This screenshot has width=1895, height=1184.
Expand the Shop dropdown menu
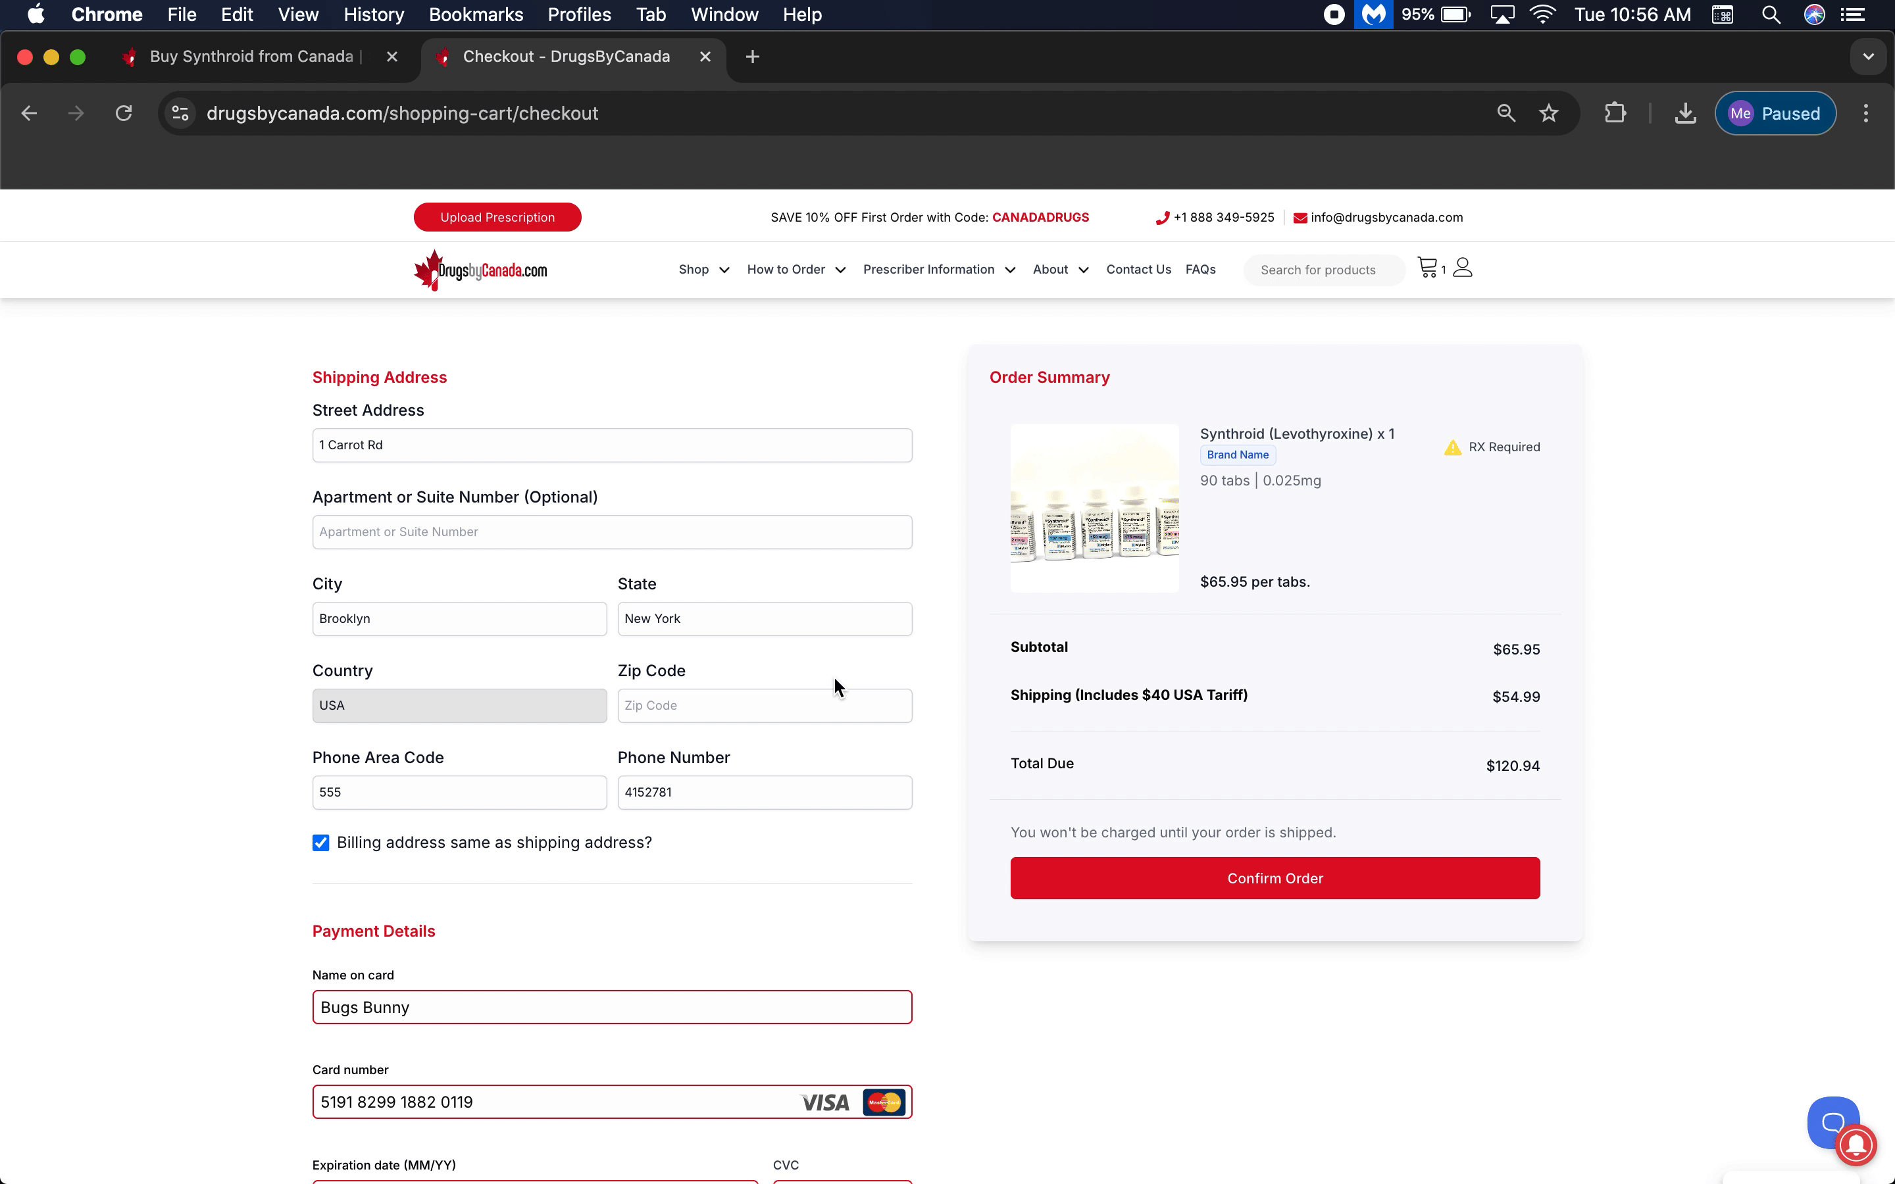tap(703, 270)
